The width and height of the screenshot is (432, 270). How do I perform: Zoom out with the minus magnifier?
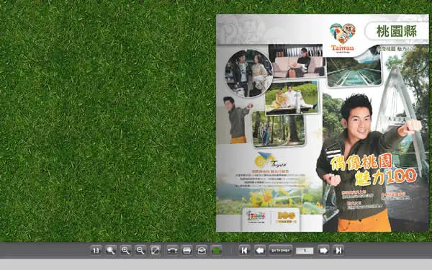pos(140,251)
